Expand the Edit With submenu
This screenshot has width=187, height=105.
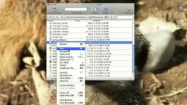click(x=83, y=62)
